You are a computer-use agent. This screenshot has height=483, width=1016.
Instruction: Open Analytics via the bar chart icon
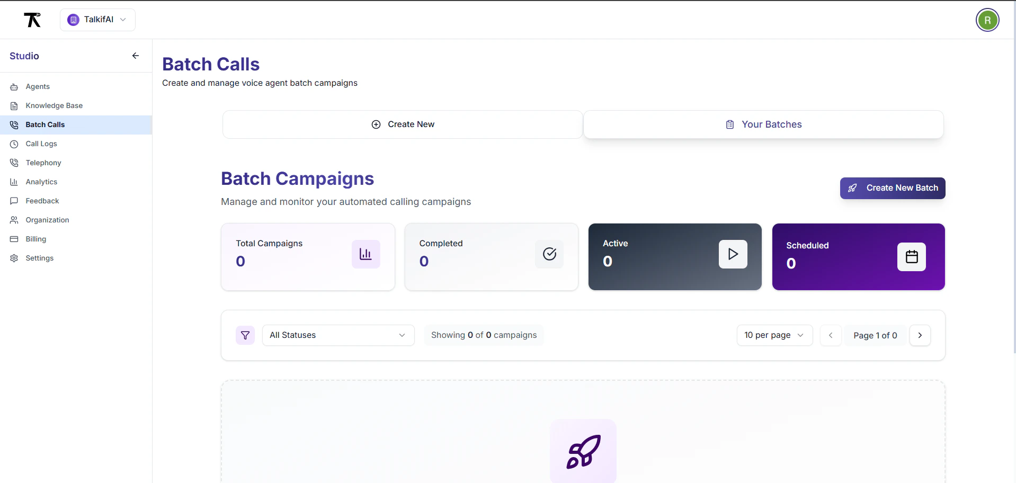(x=13, y=182)
